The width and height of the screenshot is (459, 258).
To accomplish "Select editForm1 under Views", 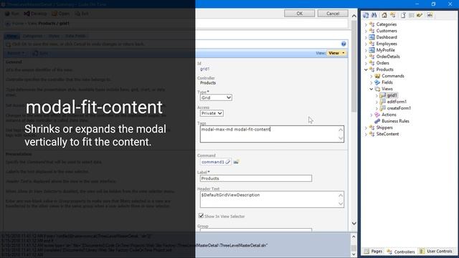I will [397, 102].
